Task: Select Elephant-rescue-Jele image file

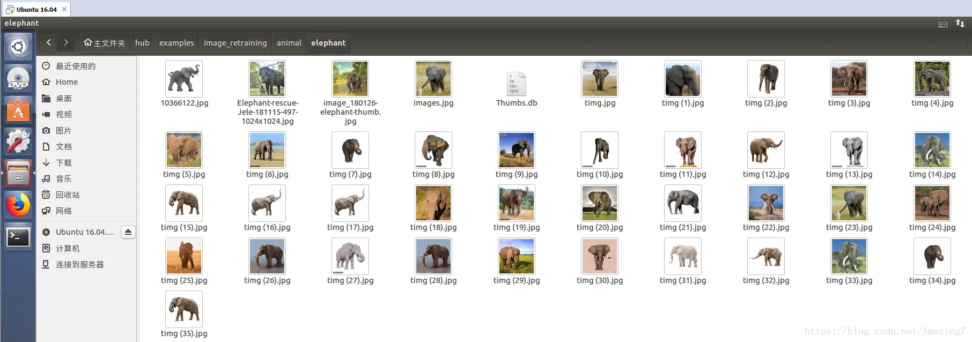Action: (x=267, y=78)
